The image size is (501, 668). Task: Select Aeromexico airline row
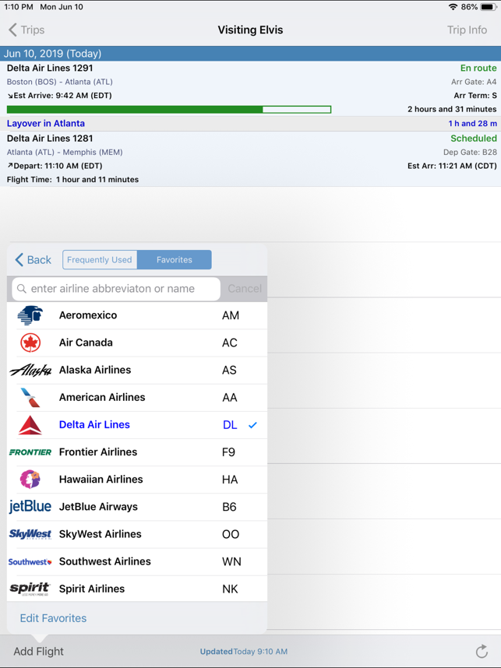click(137, 315)
